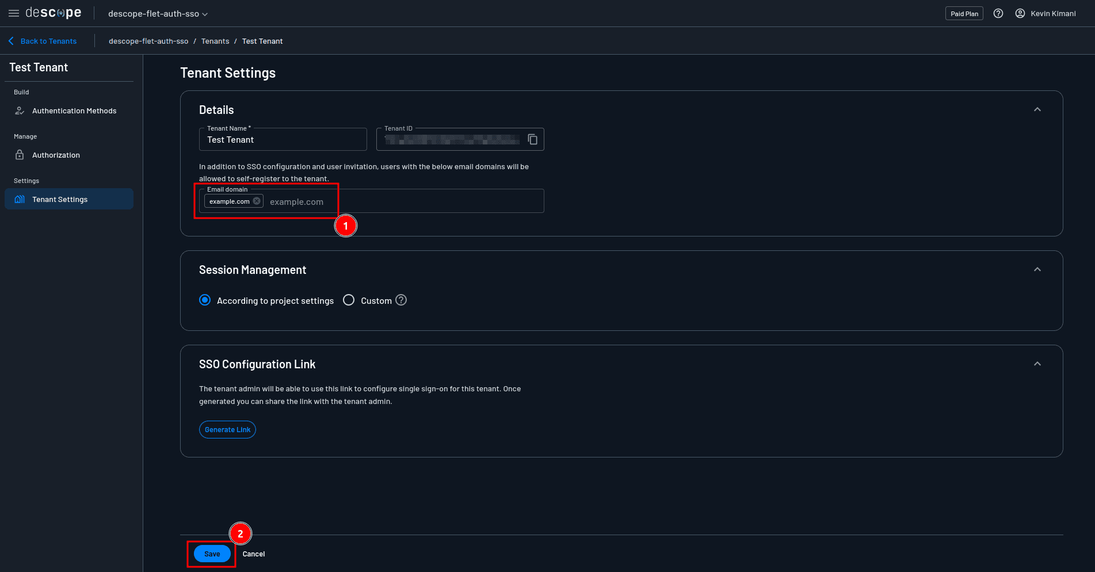
Task: Open the descope-flet-auth-sso project dropdown
Action: [158, 14]
